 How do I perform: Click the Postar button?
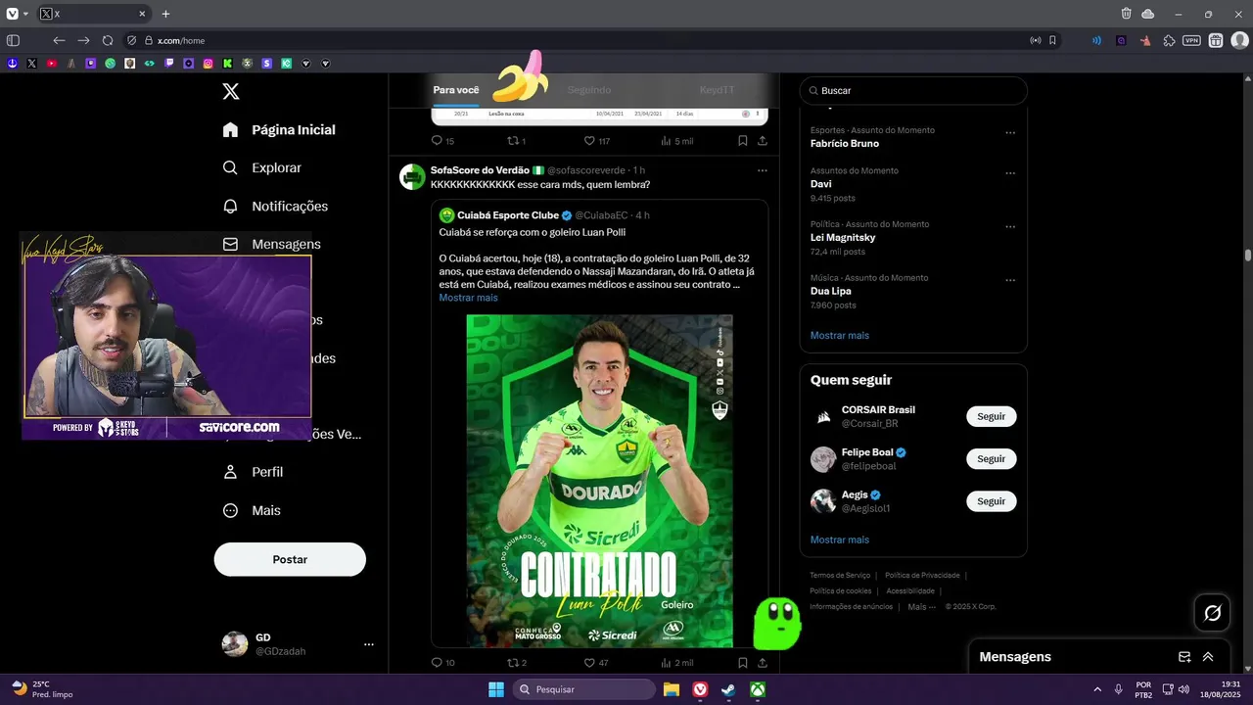(x=290, y=559)
